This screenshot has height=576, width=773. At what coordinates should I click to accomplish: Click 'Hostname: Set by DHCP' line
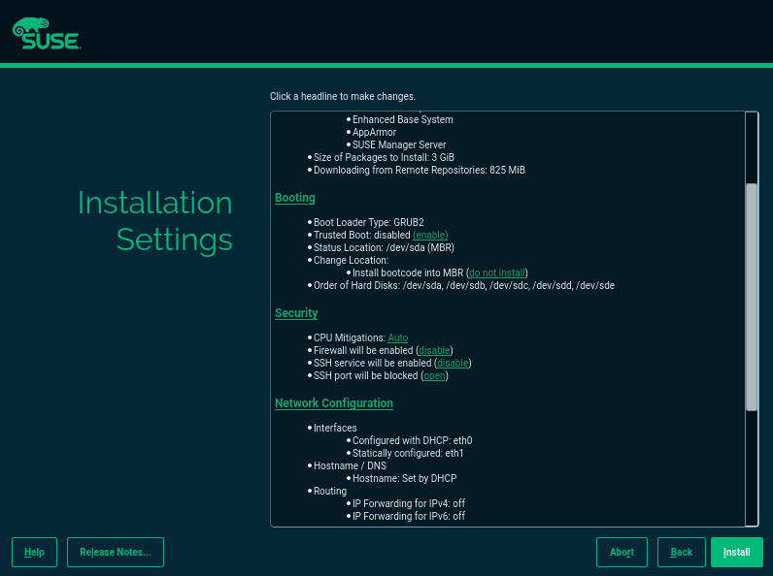coord(404,478)
